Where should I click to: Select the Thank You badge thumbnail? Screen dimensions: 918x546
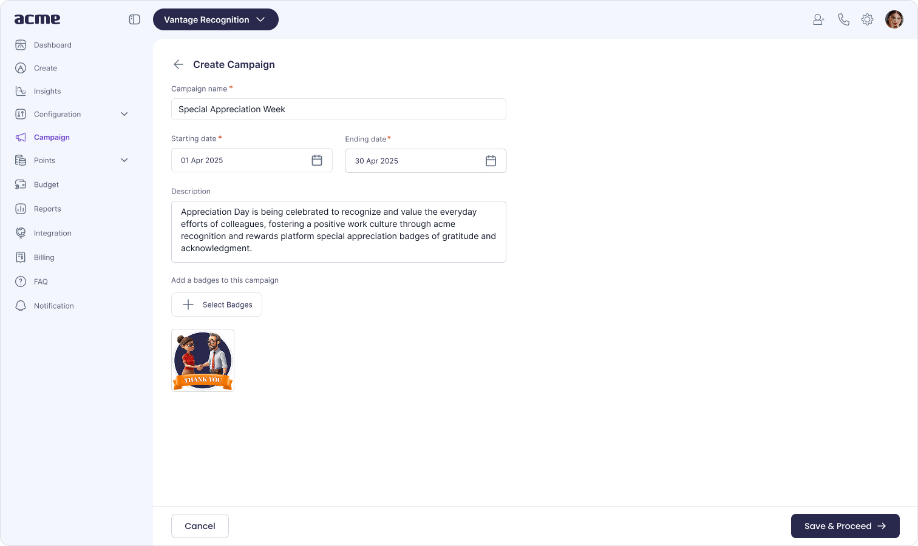[203, 360]
